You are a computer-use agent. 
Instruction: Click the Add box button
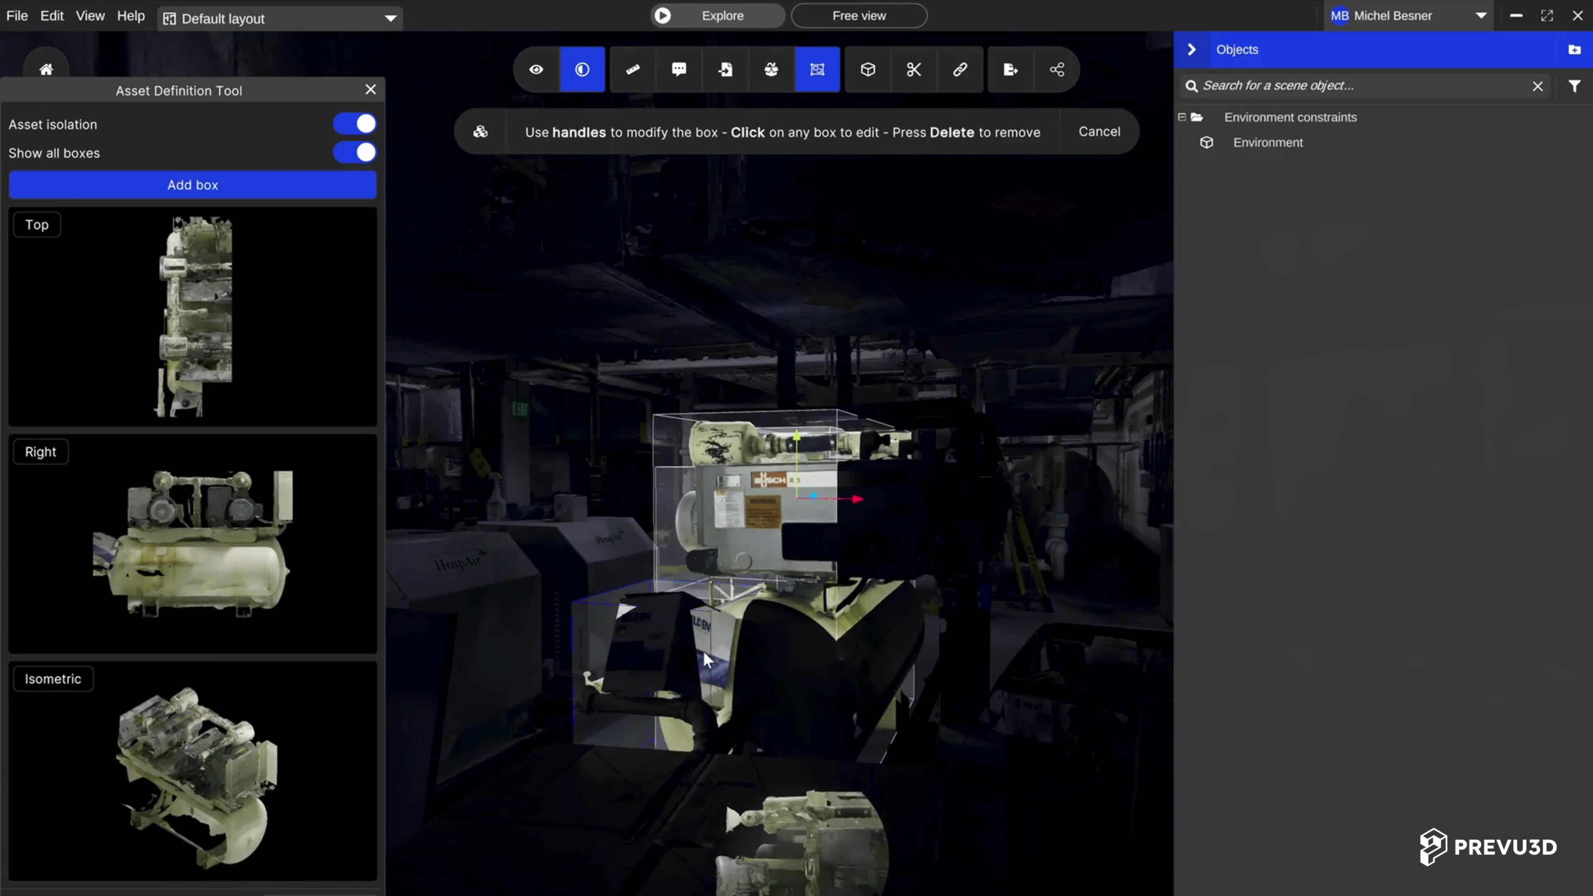click(x=192, y=184)
